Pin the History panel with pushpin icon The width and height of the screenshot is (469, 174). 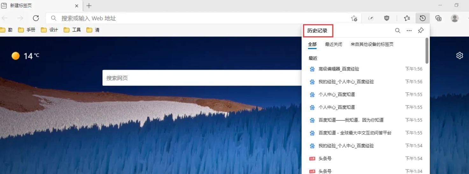tap(421, 31)
